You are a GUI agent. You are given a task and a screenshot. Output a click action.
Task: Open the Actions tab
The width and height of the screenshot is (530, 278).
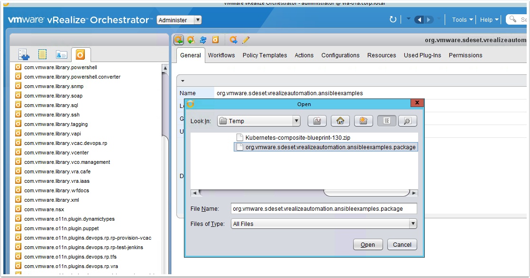304,55
